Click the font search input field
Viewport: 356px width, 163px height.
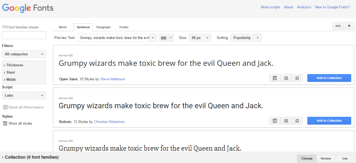click(x=24, y=35)
